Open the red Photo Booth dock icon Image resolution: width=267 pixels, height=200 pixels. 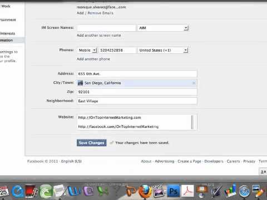31,191
